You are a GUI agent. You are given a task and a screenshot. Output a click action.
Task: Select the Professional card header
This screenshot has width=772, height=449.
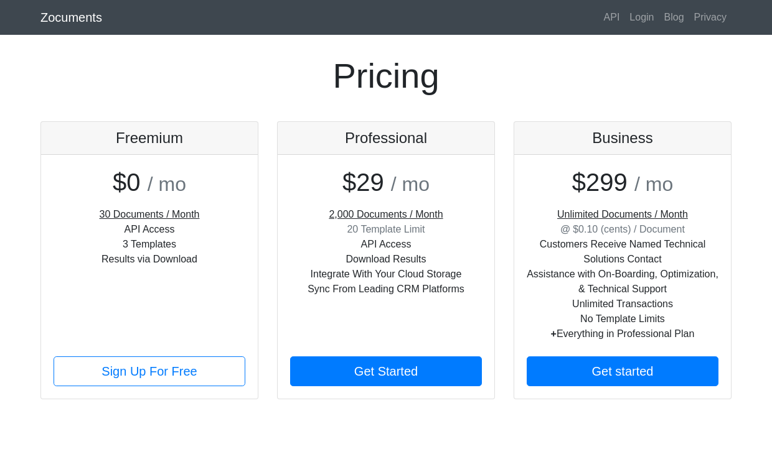(386, 138)
